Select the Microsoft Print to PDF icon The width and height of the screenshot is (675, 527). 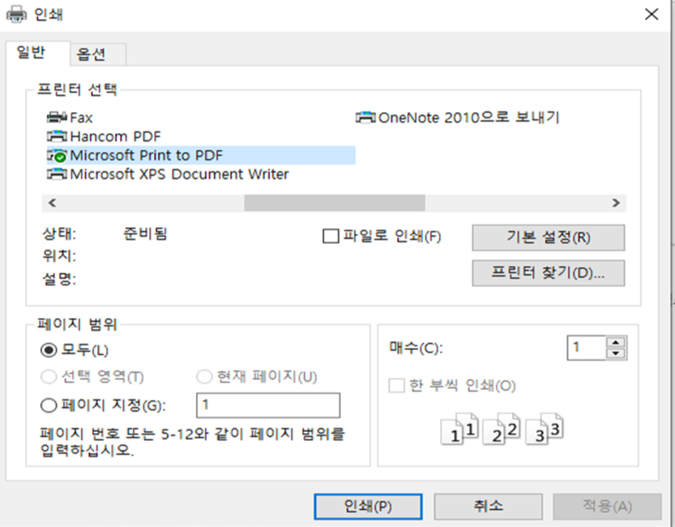tap(57, 155)
